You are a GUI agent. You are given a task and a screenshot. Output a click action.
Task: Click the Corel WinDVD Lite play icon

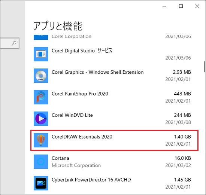point(41,119)
